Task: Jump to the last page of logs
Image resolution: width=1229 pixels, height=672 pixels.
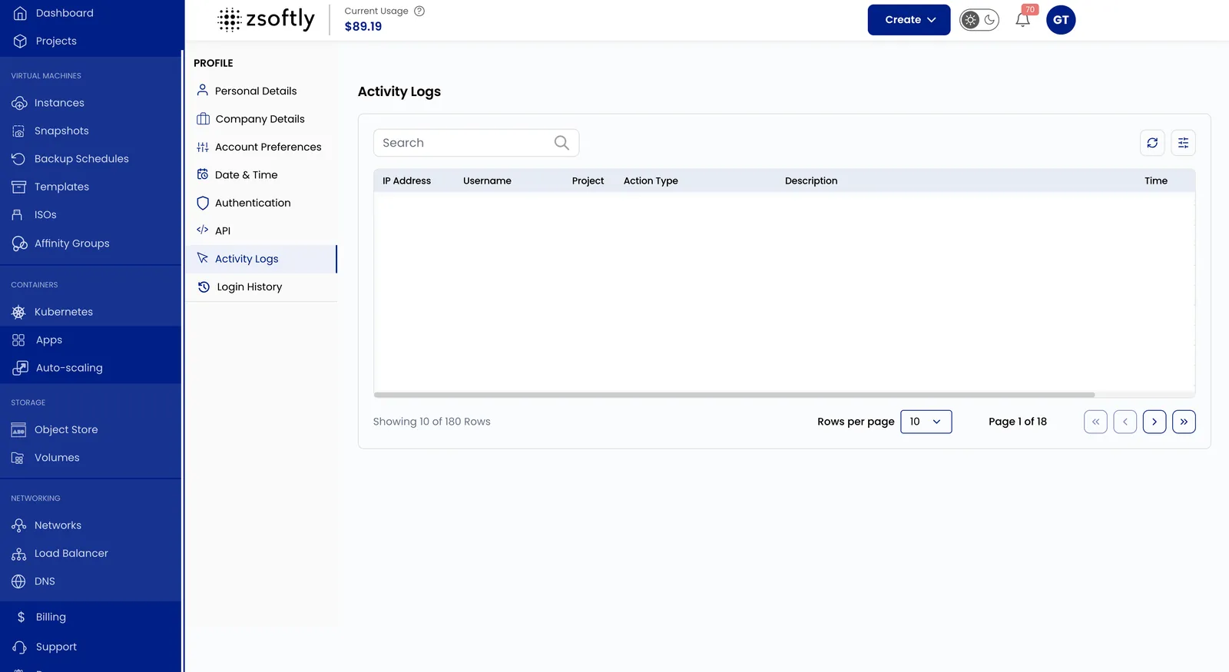Action: [1184, 422]
